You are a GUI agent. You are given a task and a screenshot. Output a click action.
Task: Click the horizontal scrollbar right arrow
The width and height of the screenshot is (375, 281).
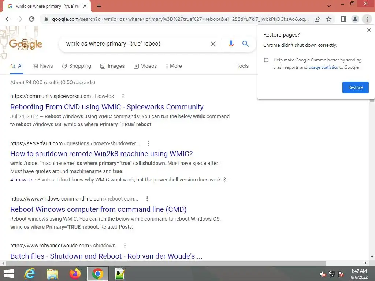366,263
